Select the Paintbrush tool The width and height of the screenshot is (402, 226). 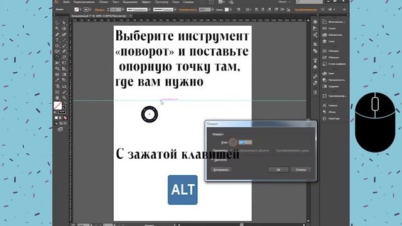point(64,46)
